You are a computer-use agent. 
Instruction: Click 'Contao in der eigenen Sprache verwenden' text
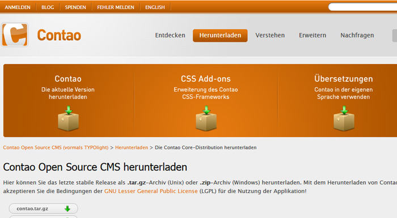point(344,93)
